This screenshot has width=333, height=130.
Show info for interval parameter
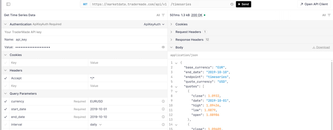pos(163,125)
